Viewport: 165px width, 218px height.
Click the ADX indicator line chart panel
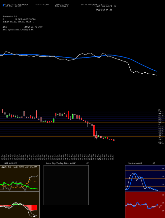tap(20, 178)
